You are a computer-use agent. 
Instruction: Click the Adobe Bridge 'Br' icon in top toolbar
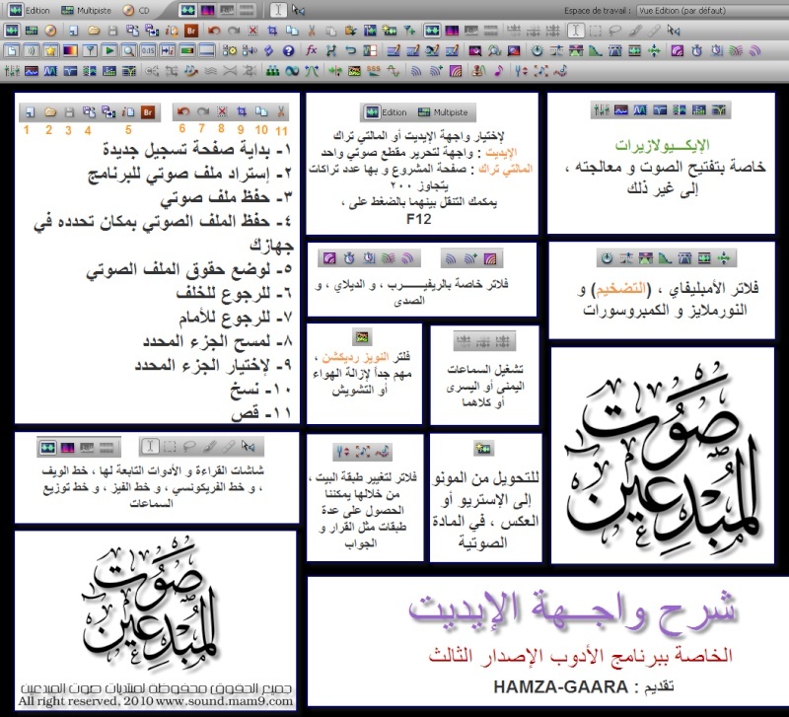click(190, 31)
